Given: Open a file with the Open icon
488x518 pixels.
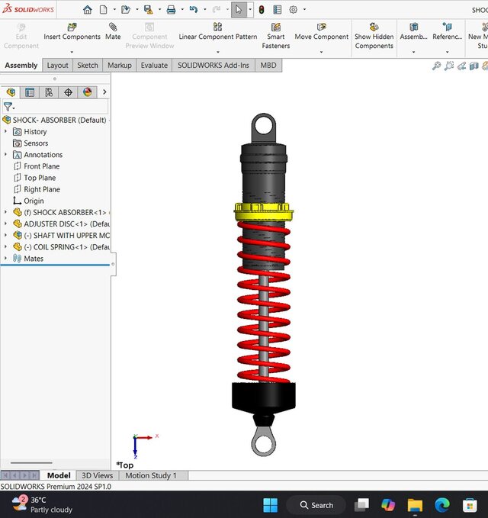Looking at the screenshot, I should [126, 10].
